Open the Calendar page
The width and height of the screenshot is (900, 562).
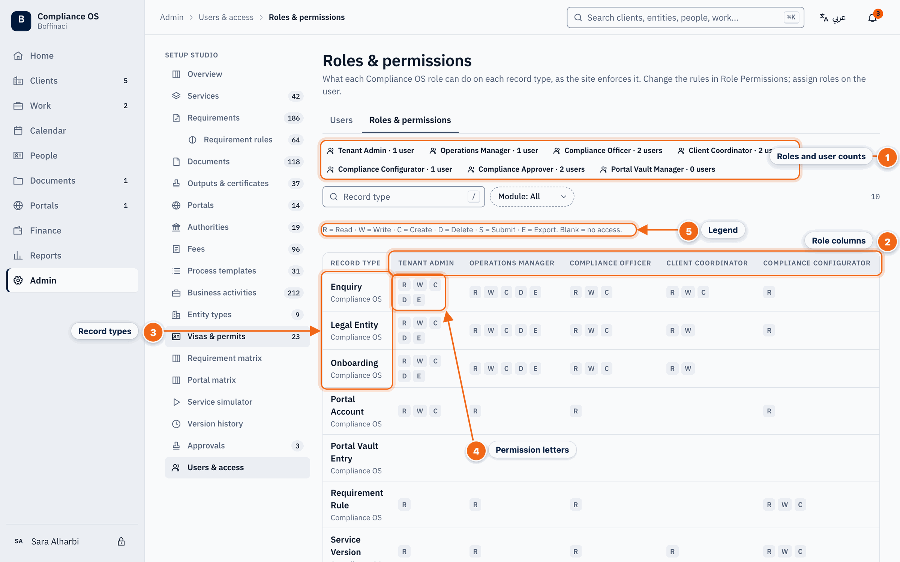tap(72, 130)
